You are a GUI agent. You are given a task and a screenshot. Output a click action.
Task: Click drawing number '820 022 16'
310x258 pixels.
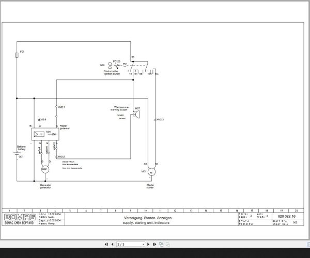pos(286,216)
